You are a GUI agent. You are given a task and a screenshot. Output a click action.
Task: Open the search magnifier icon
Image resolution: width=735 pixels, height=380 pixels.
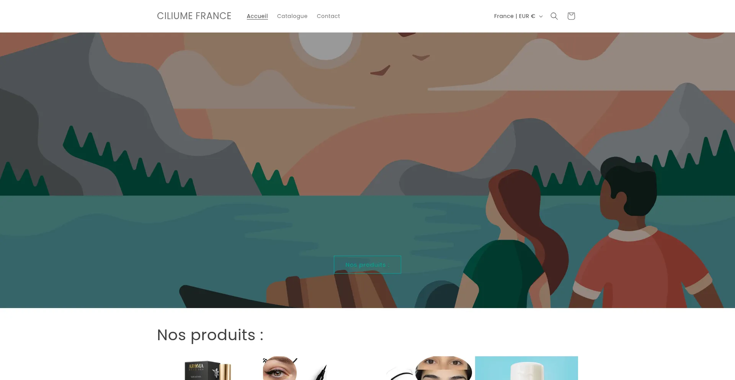[554, 16]
